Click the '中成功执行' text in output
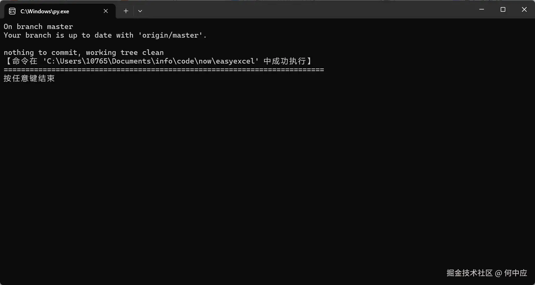The height and width of the screenshot is (285, 535). [x=285, y=61]
